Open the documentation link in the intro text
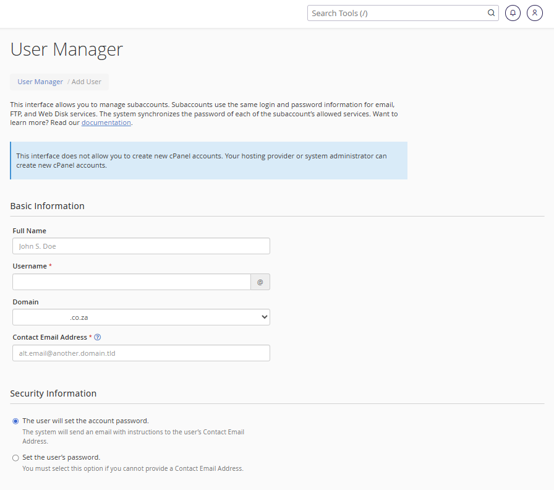Image resolution: width=554 pixels, height=490 pixels. pyautogui.click(x=106, y=122)
